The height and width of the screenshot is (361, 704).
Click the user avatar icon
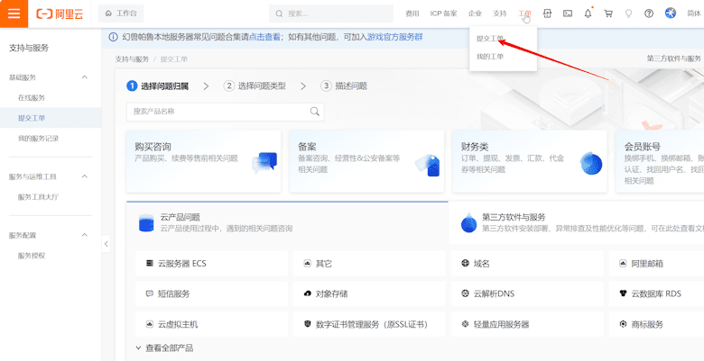[x=671, y=14]
